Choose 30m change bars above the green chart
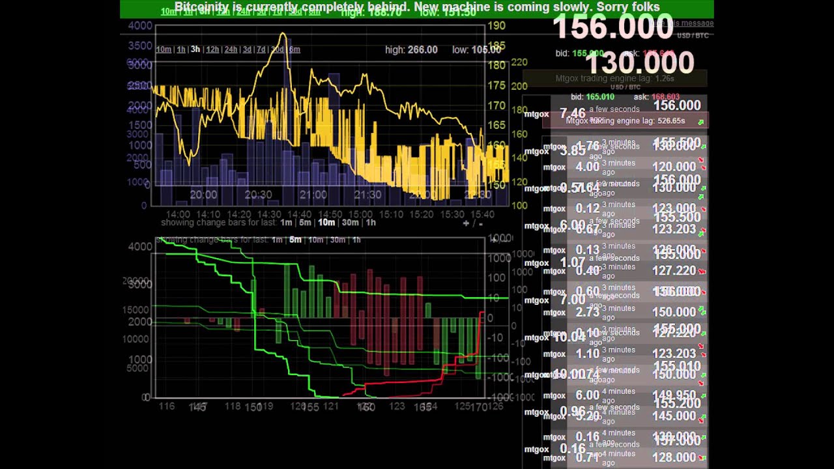Viewport: 834px width, 469px height. pos(338,240)
